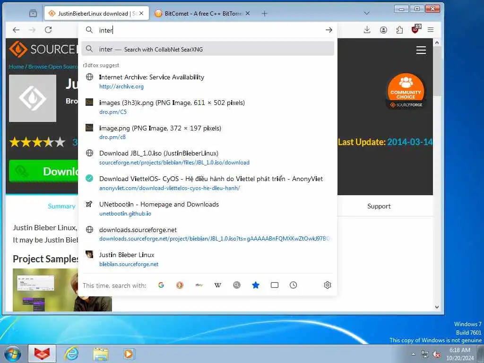
Task: Choose UNetbootin - Homepage and Downloads suggestion
Action: 208,208
